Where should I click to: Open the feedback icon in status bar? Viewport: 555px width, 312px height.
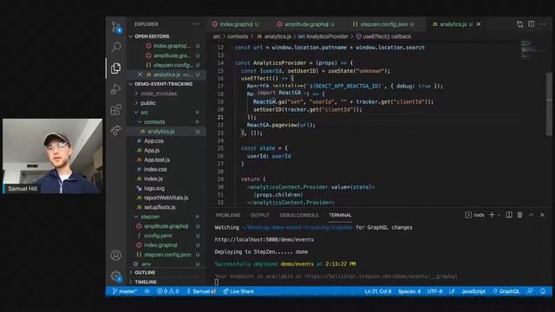[530, 291]
